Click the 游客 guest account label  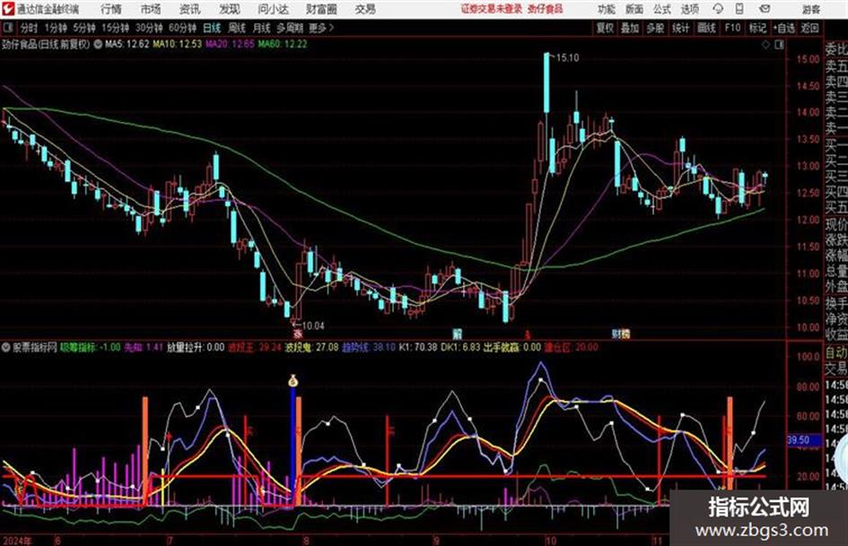coord(810,9)
